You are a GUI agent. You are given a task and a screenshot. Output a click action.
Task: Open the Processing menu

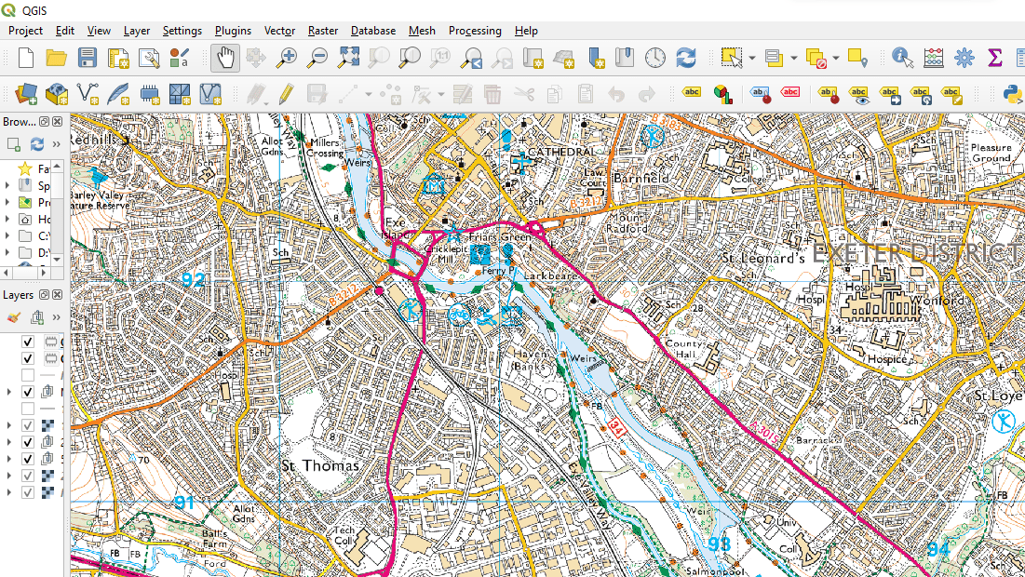475,31
